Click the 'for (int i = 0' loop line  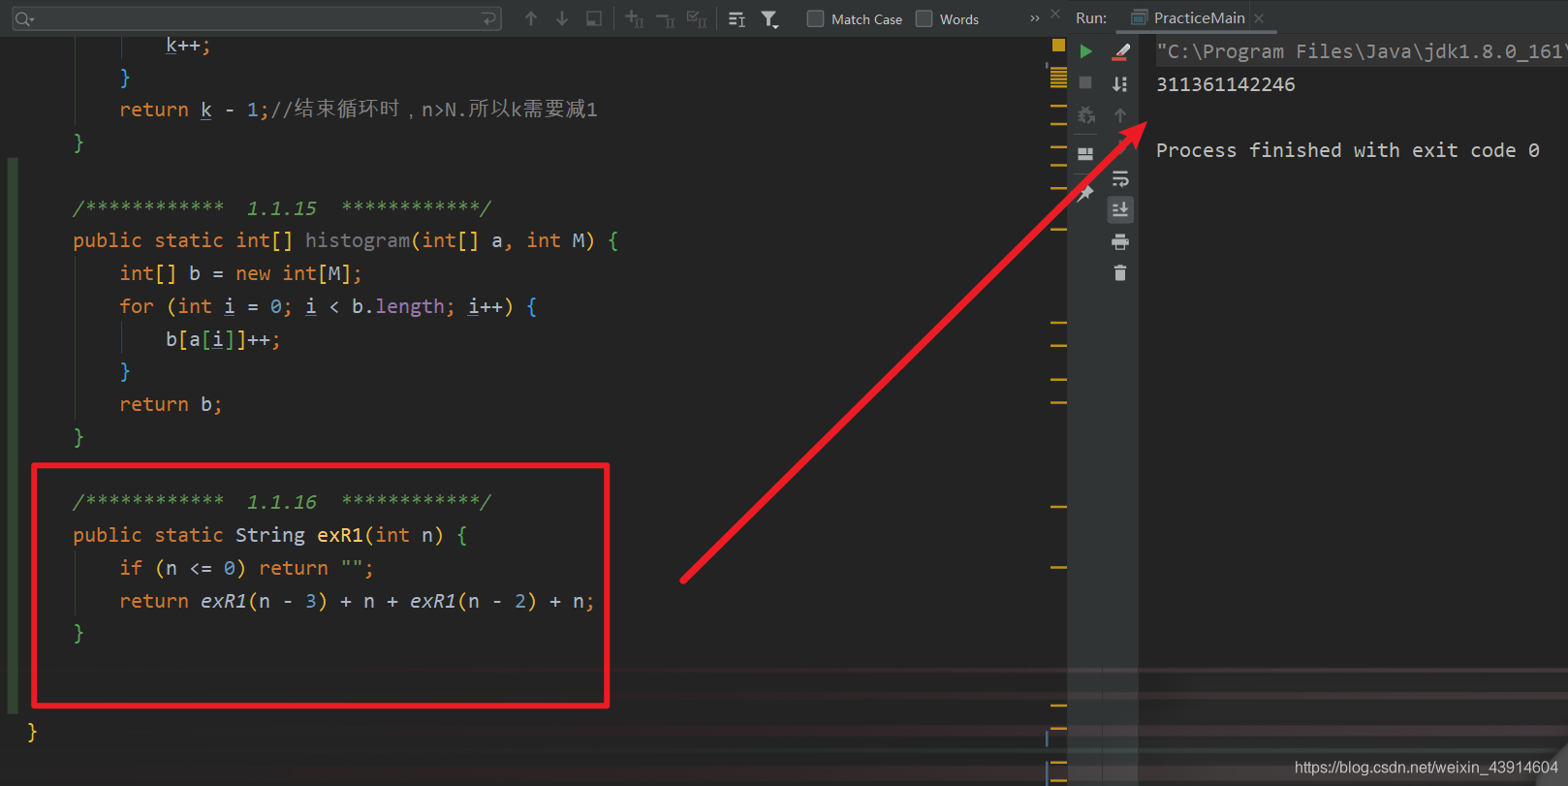[x=328, y=306]
